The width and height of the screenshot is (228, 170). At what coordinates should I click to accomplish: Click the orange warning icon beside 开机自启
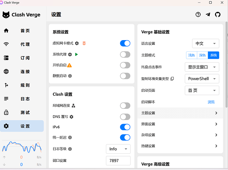click(x=69, y=65)
